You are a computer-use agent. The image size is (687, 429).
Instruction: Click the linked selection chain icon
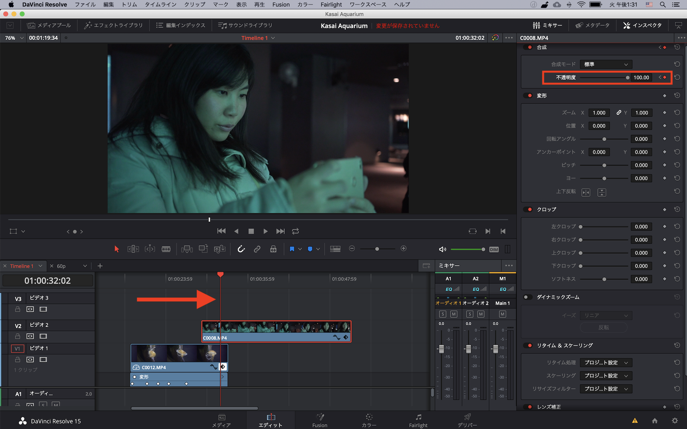(257, 249)
